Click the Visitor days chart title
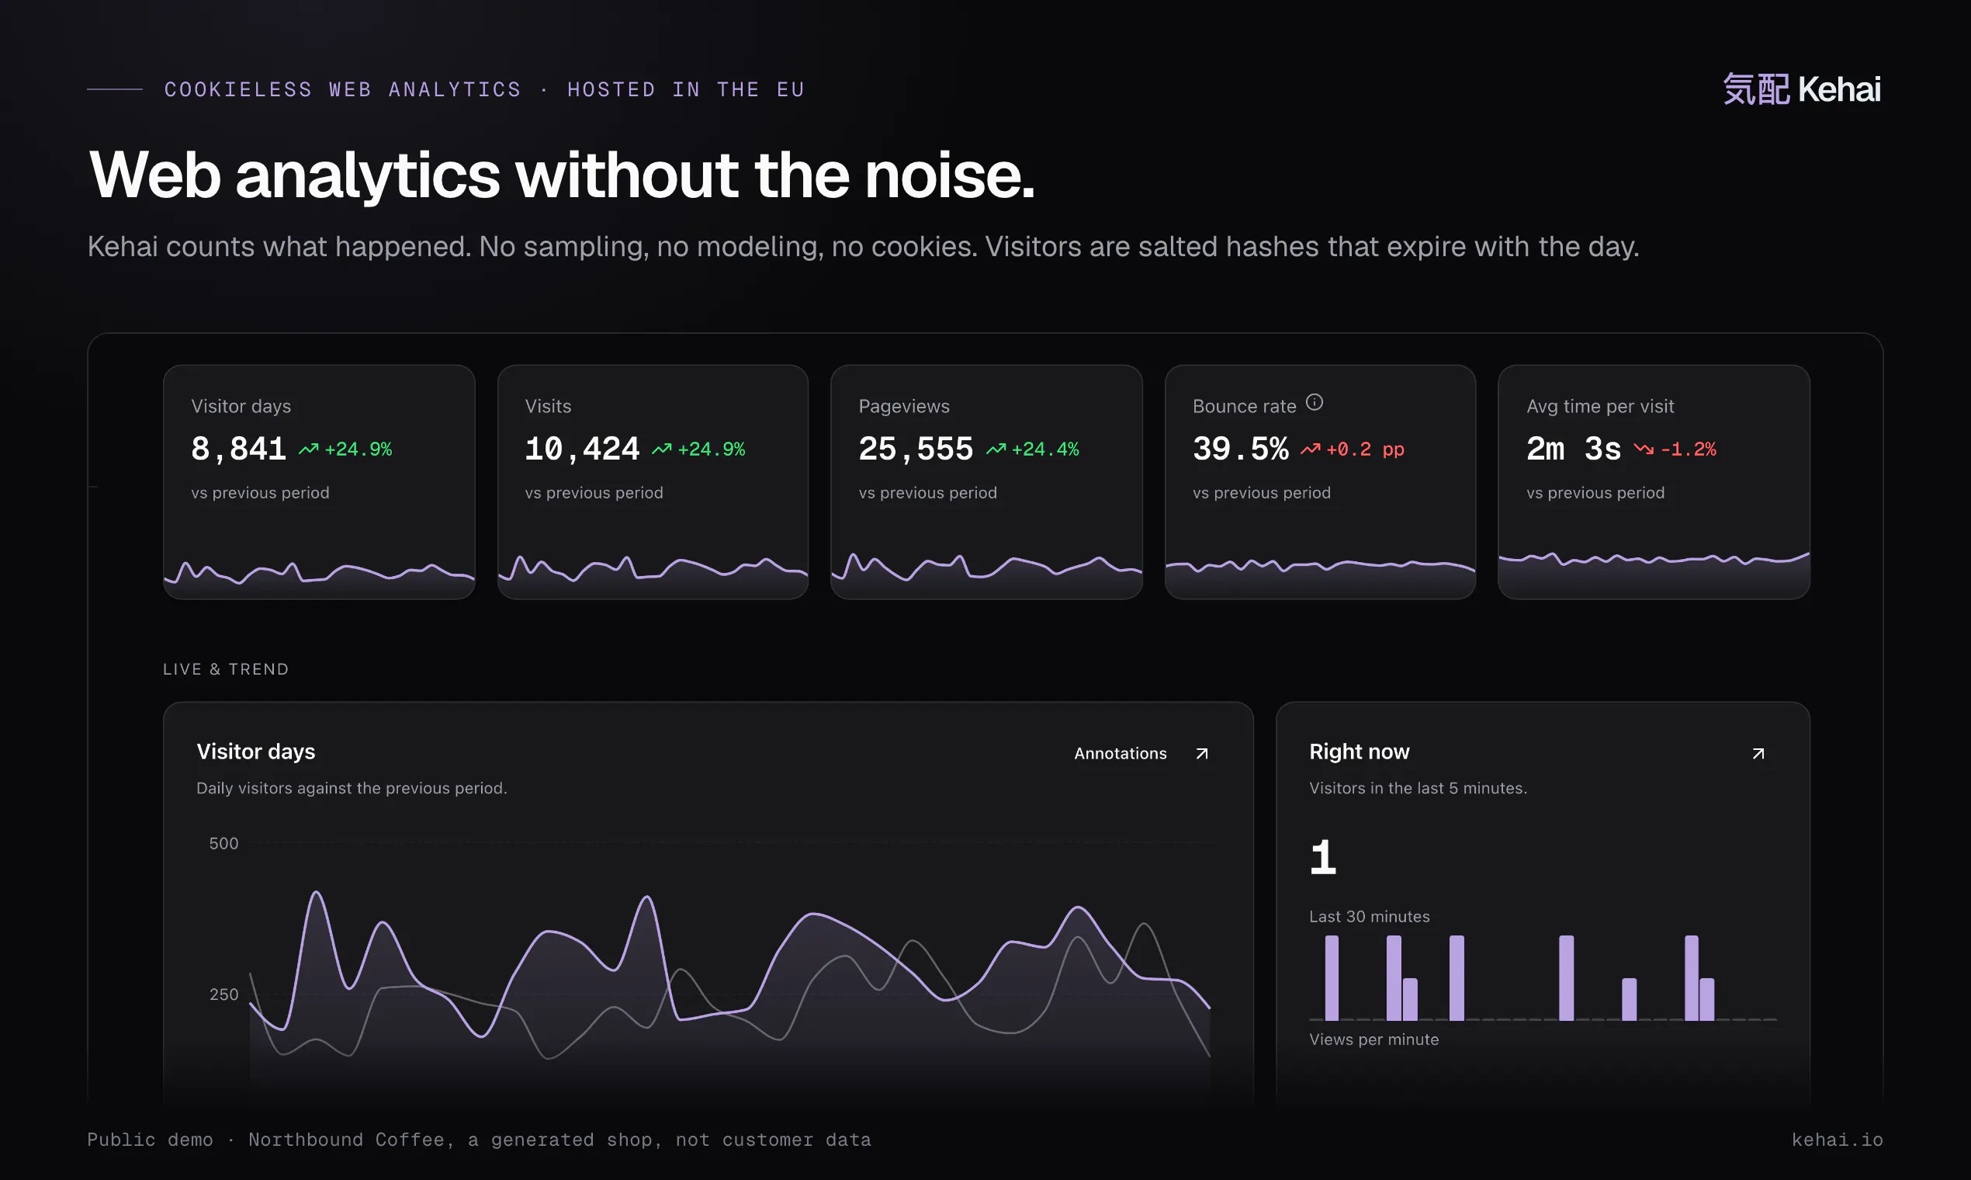 (x=256, y=751)
